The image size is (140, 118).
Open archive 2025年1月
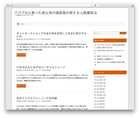tap(101, 77)
